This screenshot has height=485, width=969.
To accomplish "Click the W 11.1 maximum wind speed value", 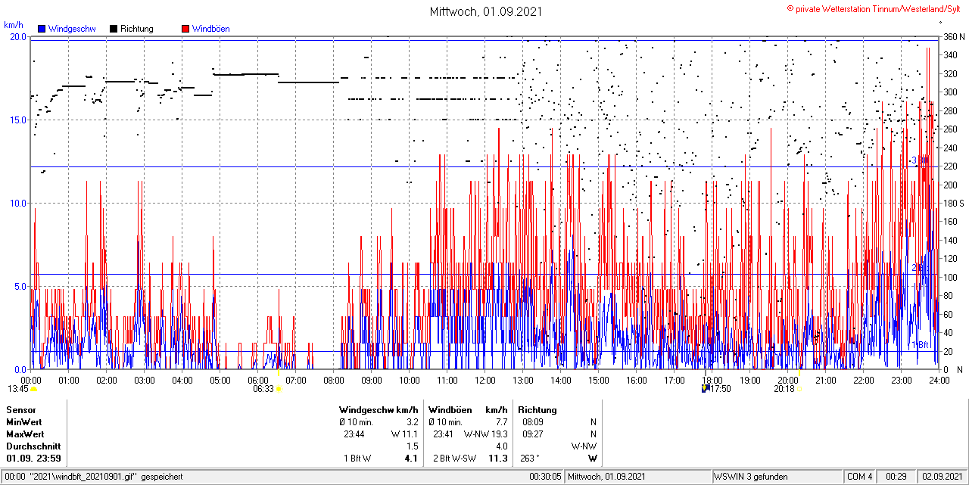I will [x=405, y=434].
